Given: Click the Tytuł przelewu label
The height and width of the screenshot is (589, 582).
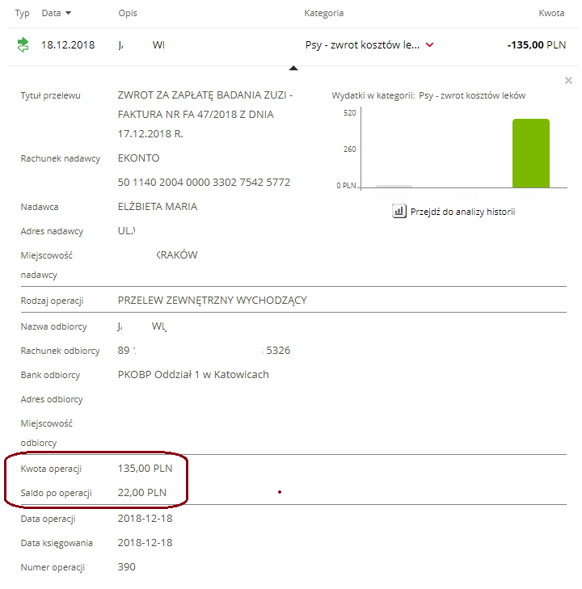Looking at the screenshot, I should pos(50,95).
